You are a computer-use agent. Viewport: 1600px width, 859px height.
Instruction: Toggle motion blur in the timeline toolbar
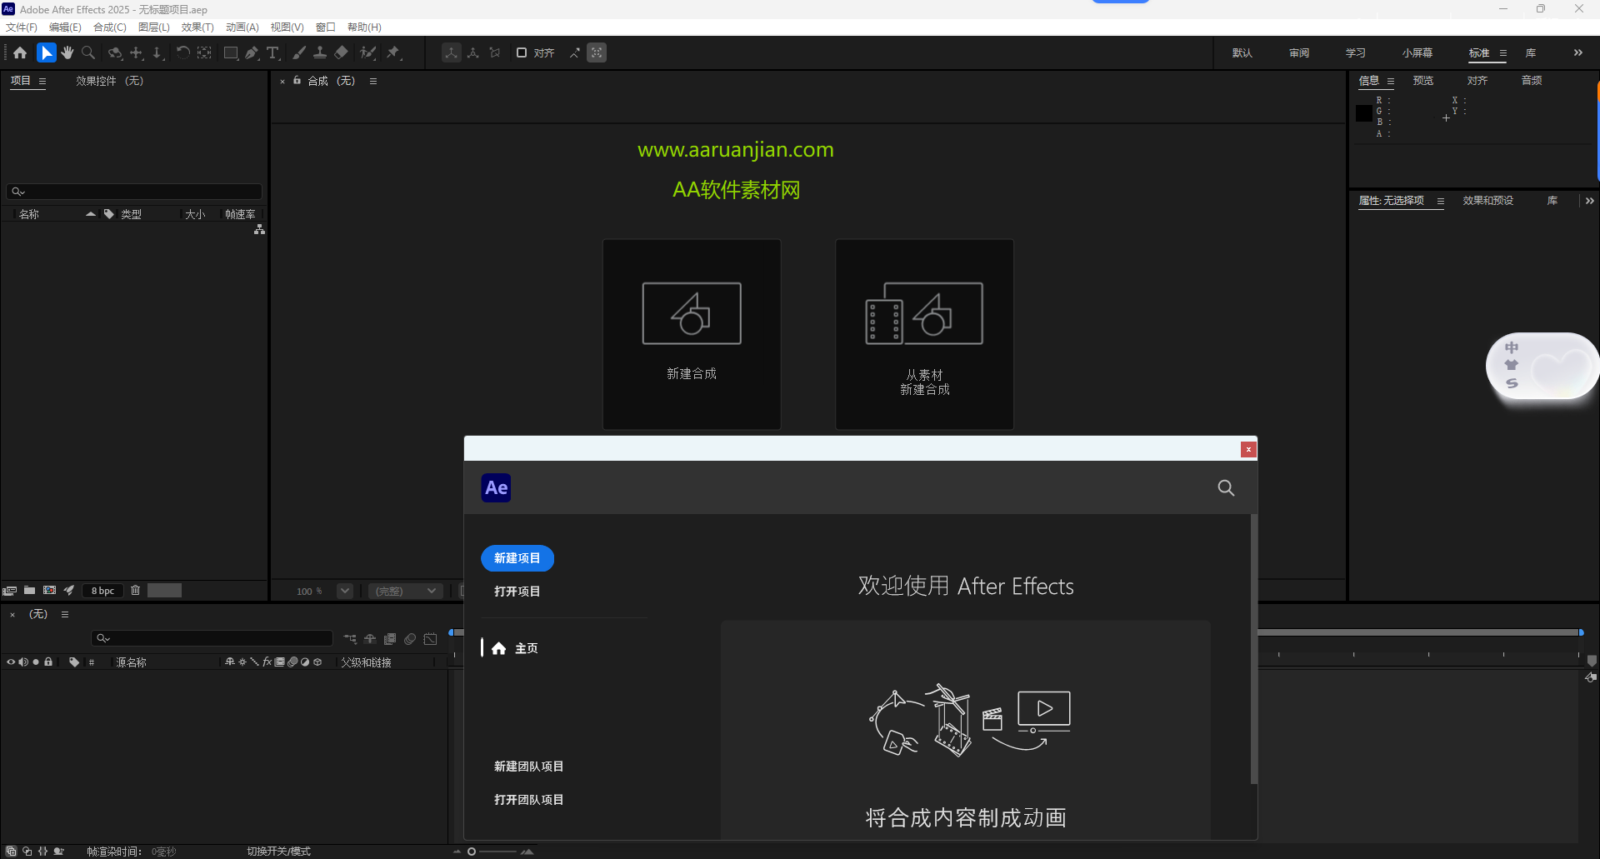[410, 639]
